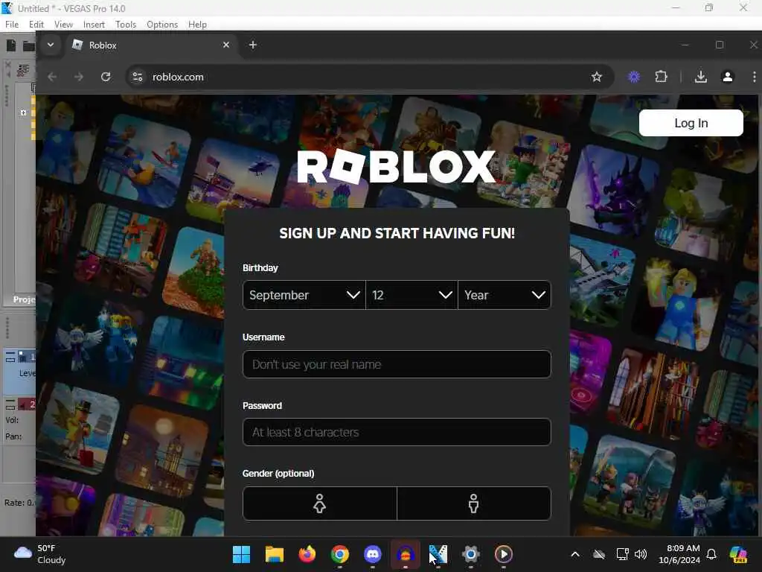Viewport: 762px width, 572px height.
Task: Open the tab search dropdown arrow
Action: click(x=51, y=45)
